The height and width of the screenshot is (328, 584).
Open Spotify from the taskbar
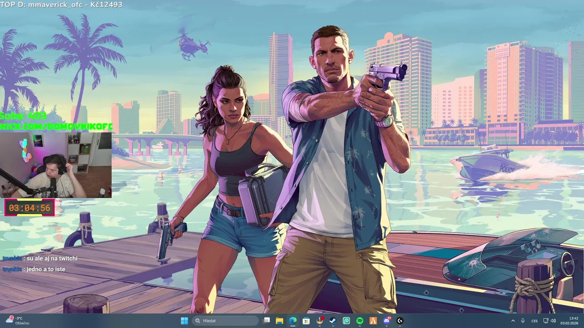360,321
